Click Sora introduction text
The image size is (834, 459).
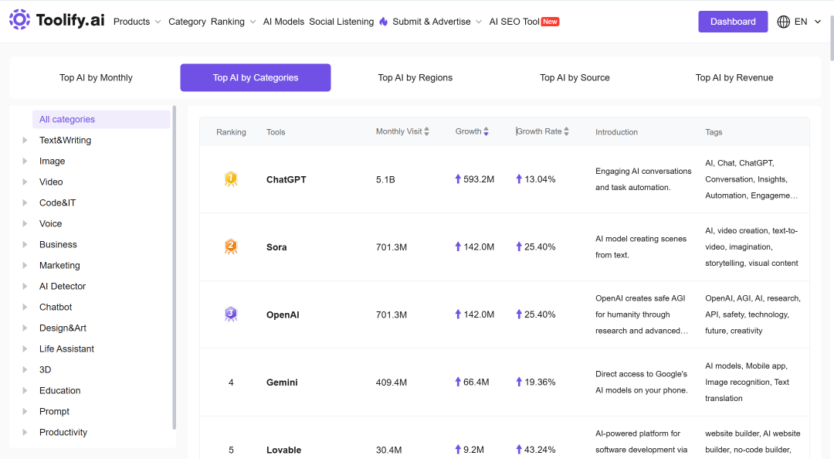pos(640,247)
